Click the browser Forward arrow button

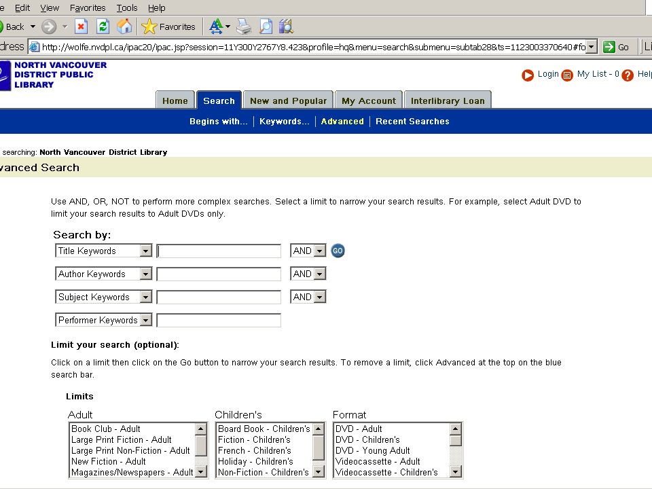click(x=49, y=26)
